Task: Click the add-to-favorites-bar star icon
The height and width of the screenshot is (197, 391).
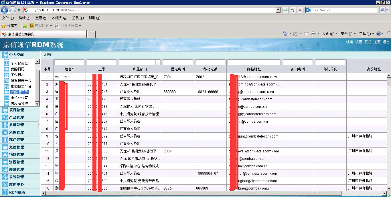Action: tap(25, 26)
